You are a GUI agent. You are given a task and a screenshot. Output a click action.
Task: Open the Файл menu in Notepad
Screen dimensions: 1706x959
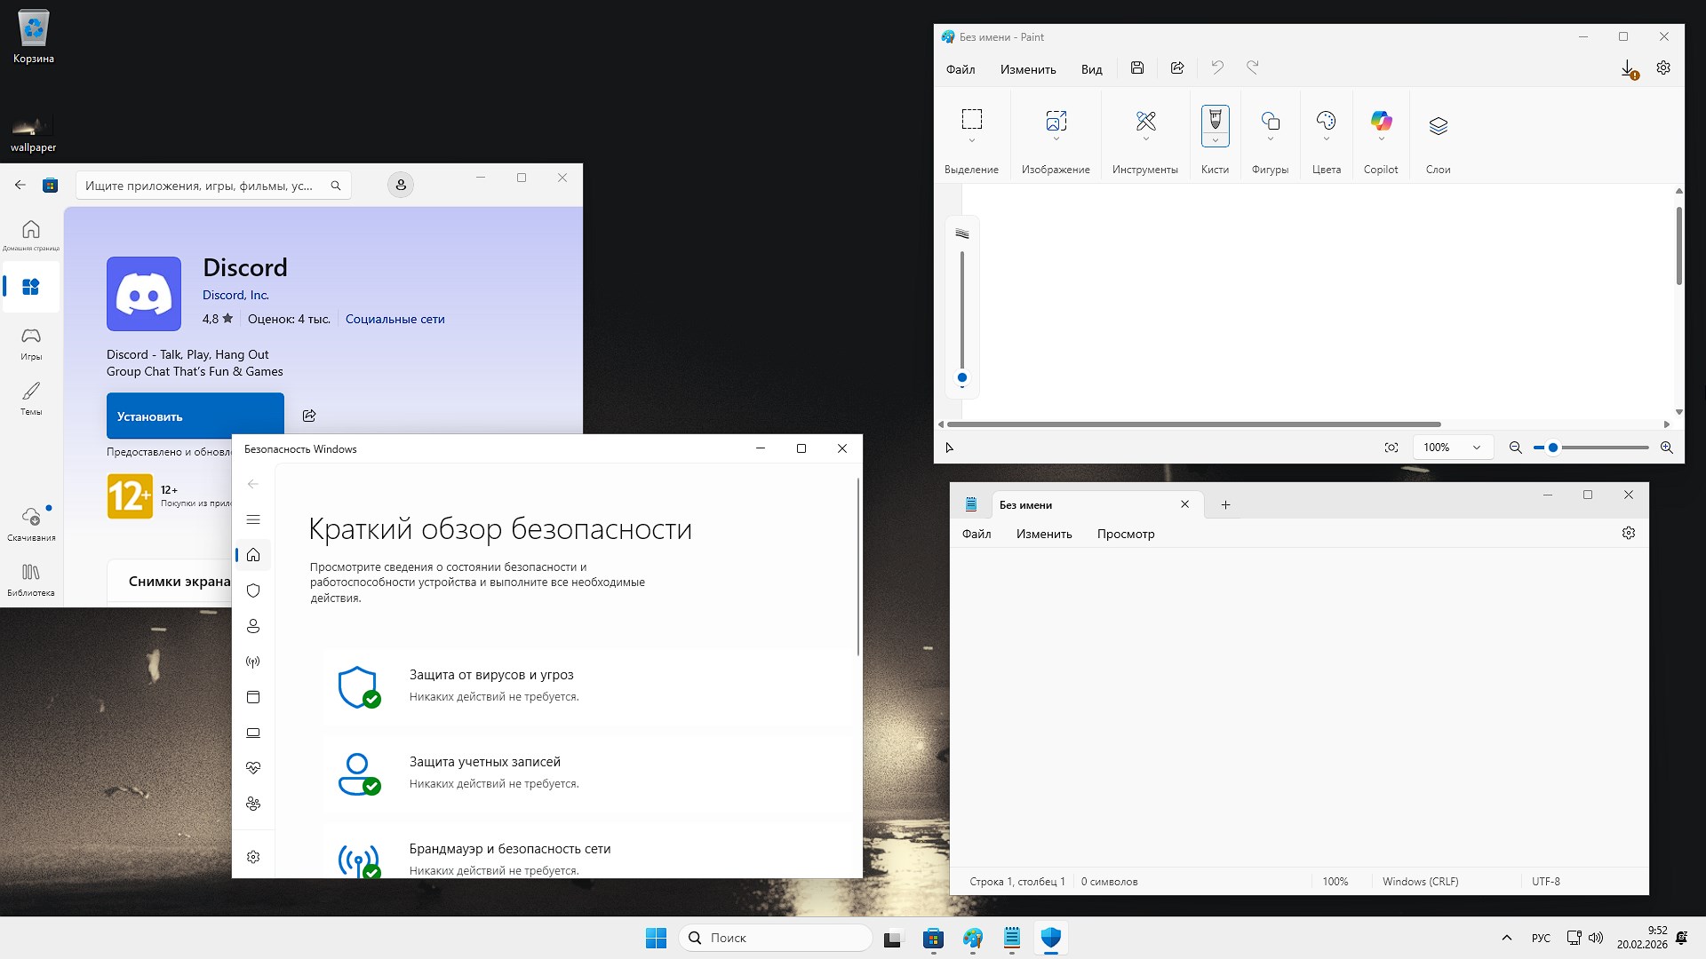pyautogui.click(x=976, y=534)
